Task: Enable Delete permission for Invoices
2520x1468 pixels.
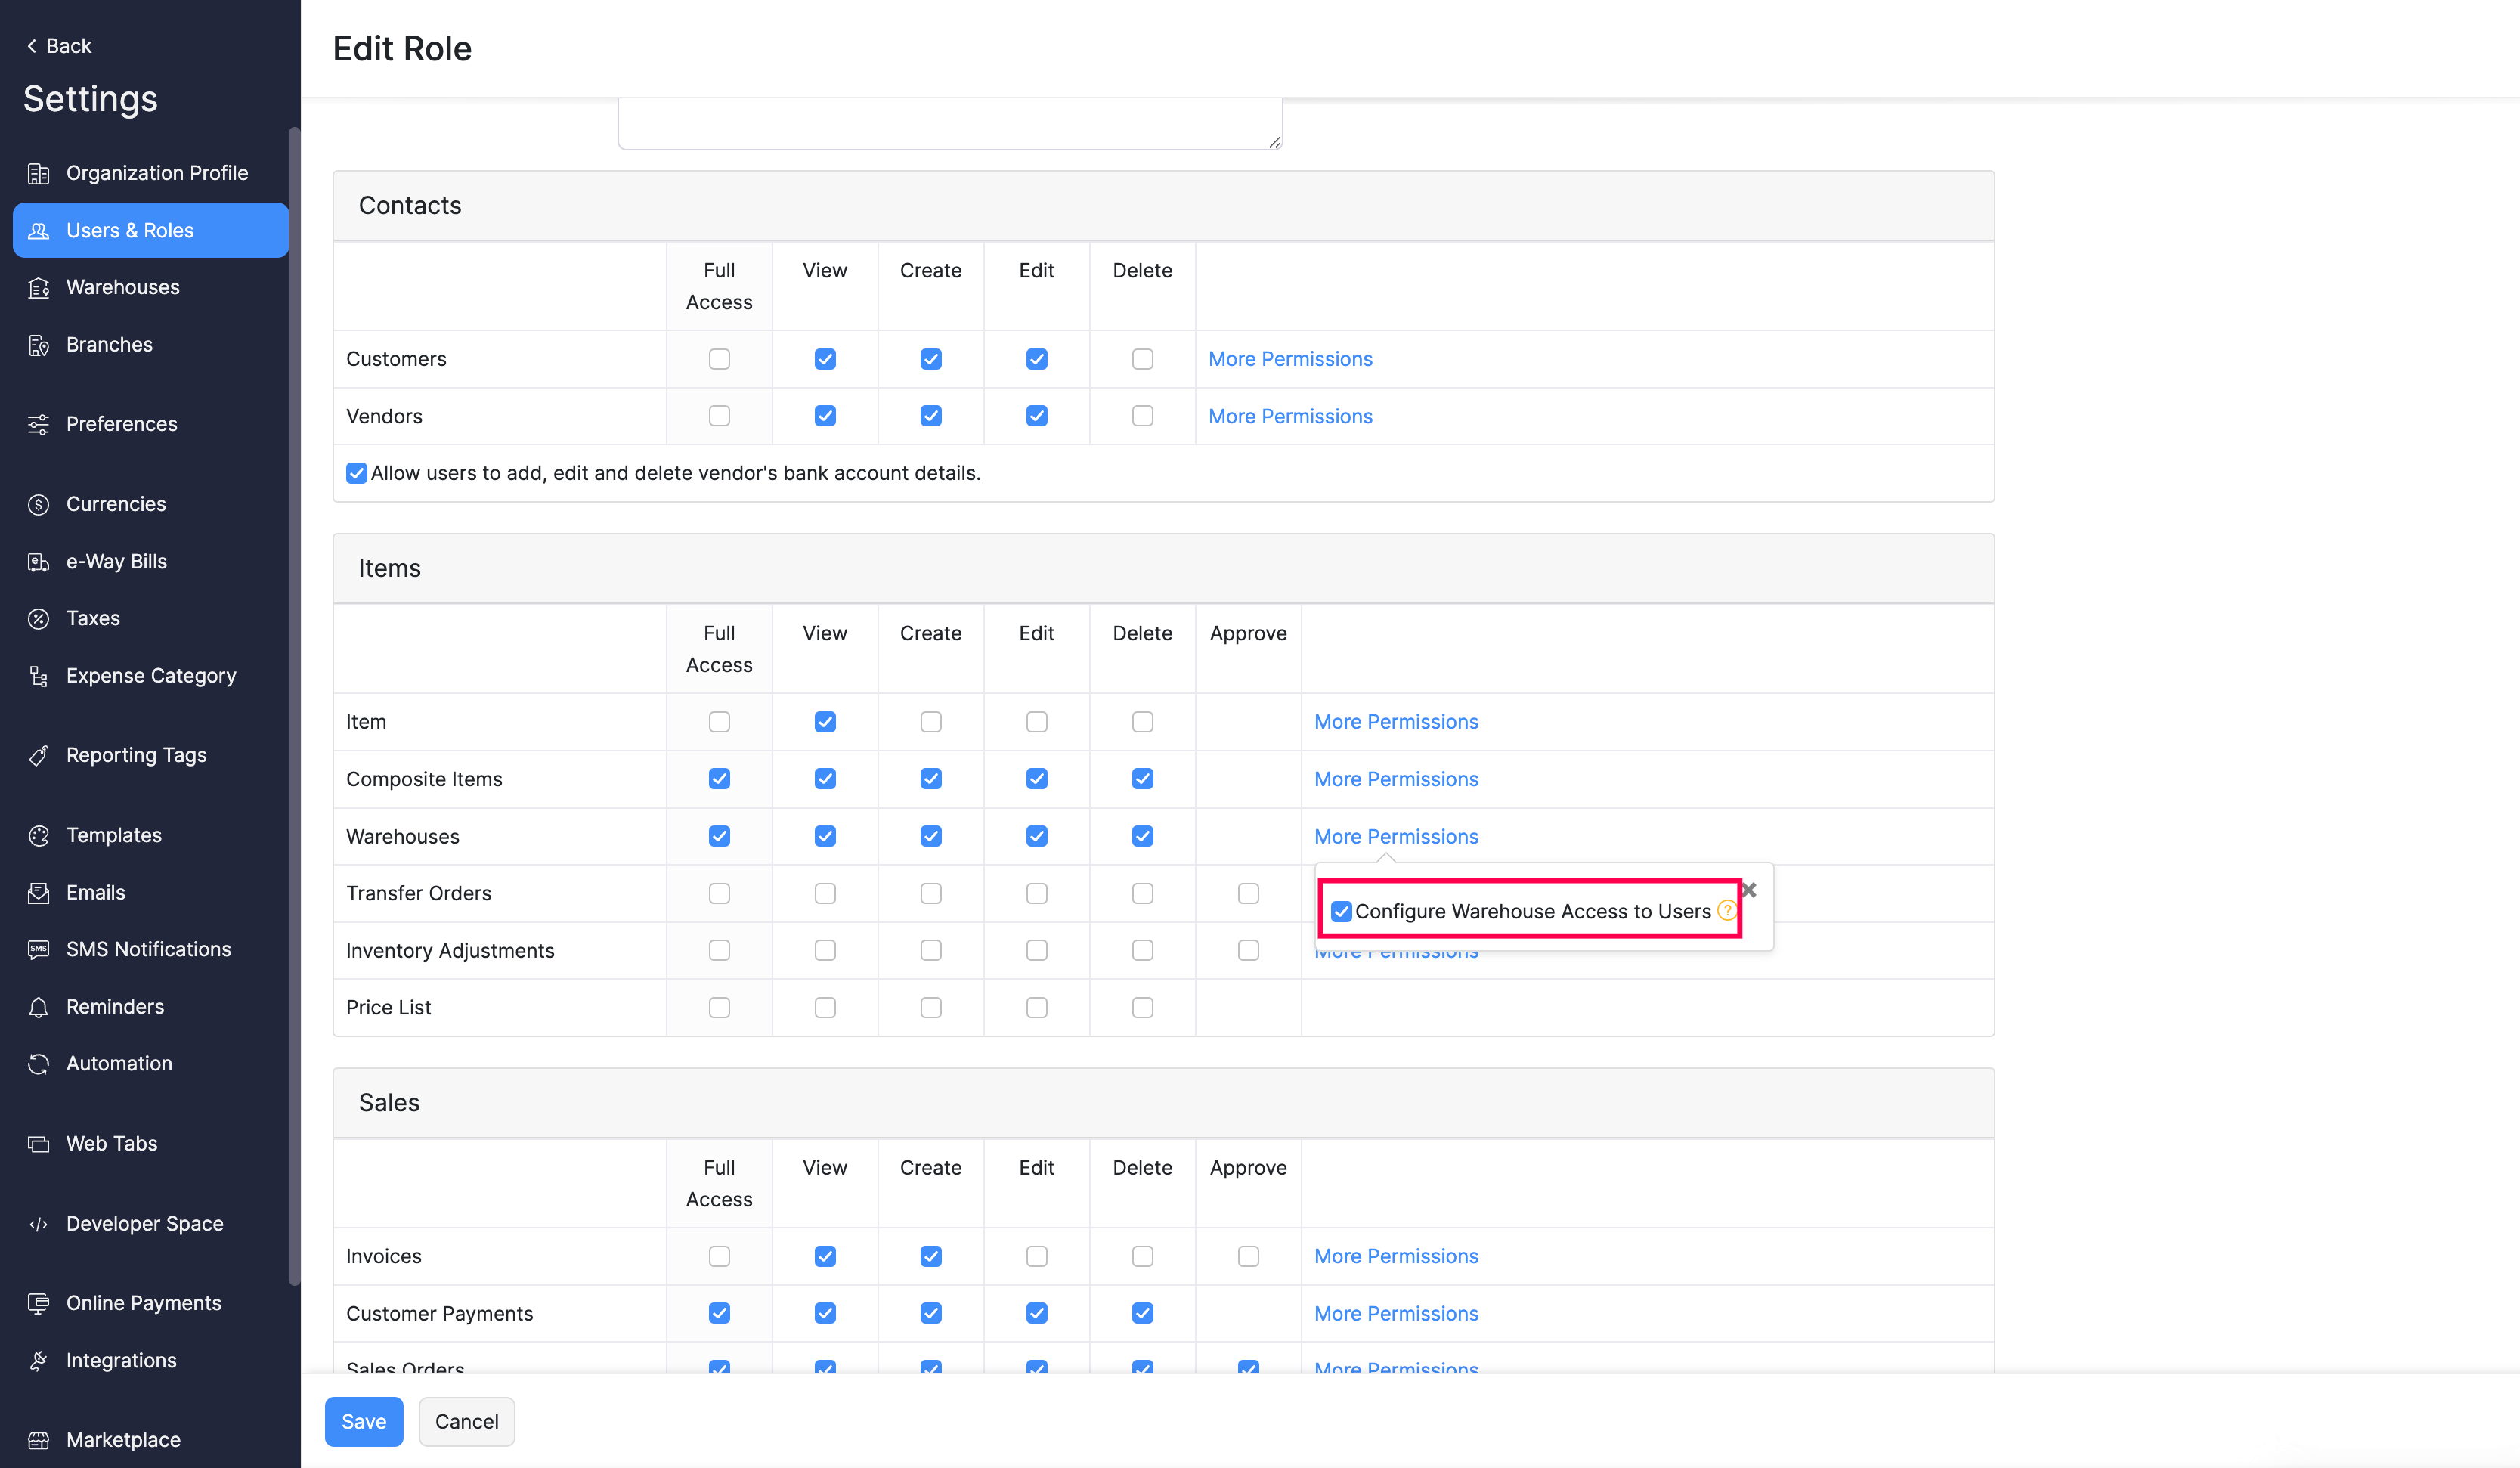Action: [x=1142, y=1256]
